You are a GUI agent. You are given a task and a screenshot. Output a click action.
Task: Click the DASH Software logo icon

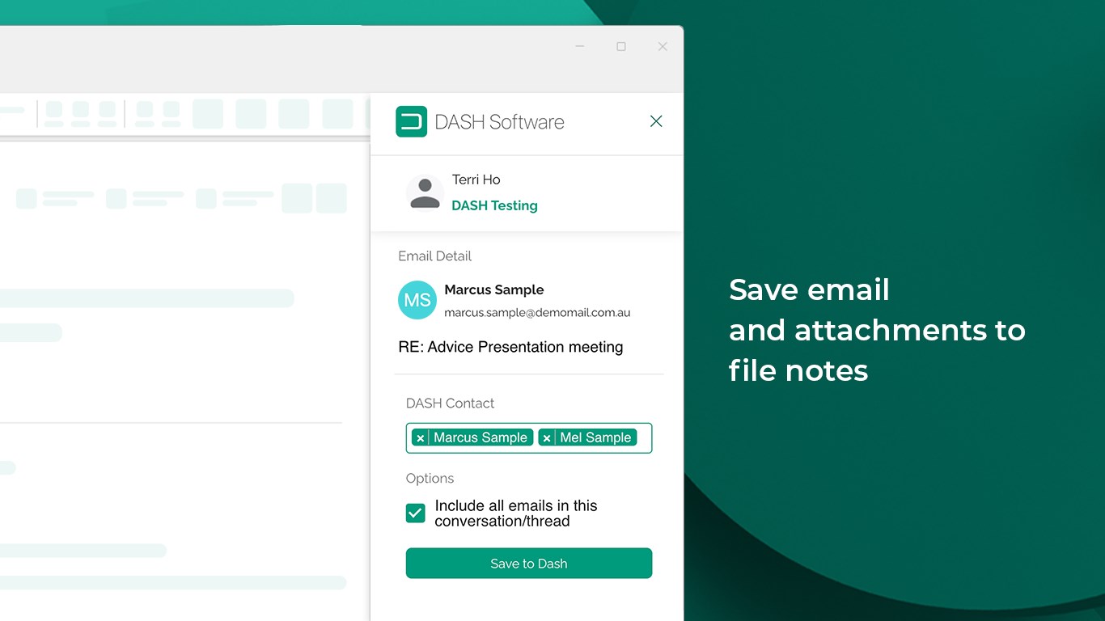[411, 122]
